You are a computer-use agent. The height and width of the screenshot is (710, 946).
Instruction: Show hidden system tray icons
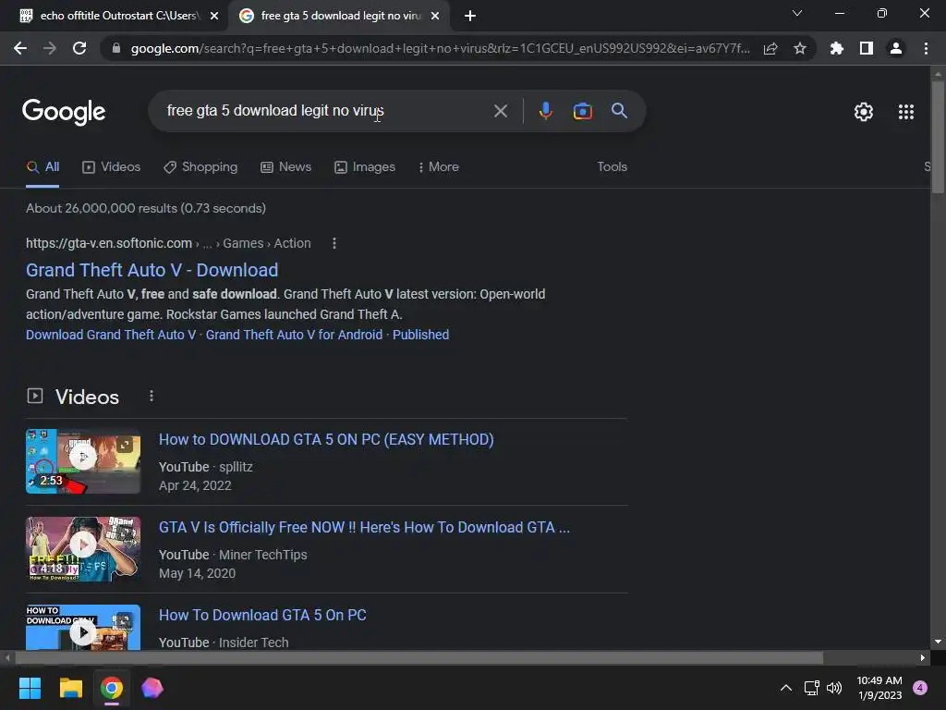click(x=786, y=688)
